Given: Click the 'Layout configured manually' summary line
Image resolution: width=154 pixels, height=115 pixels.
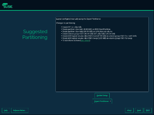Looking at the screenshot, I should (79, 19).
